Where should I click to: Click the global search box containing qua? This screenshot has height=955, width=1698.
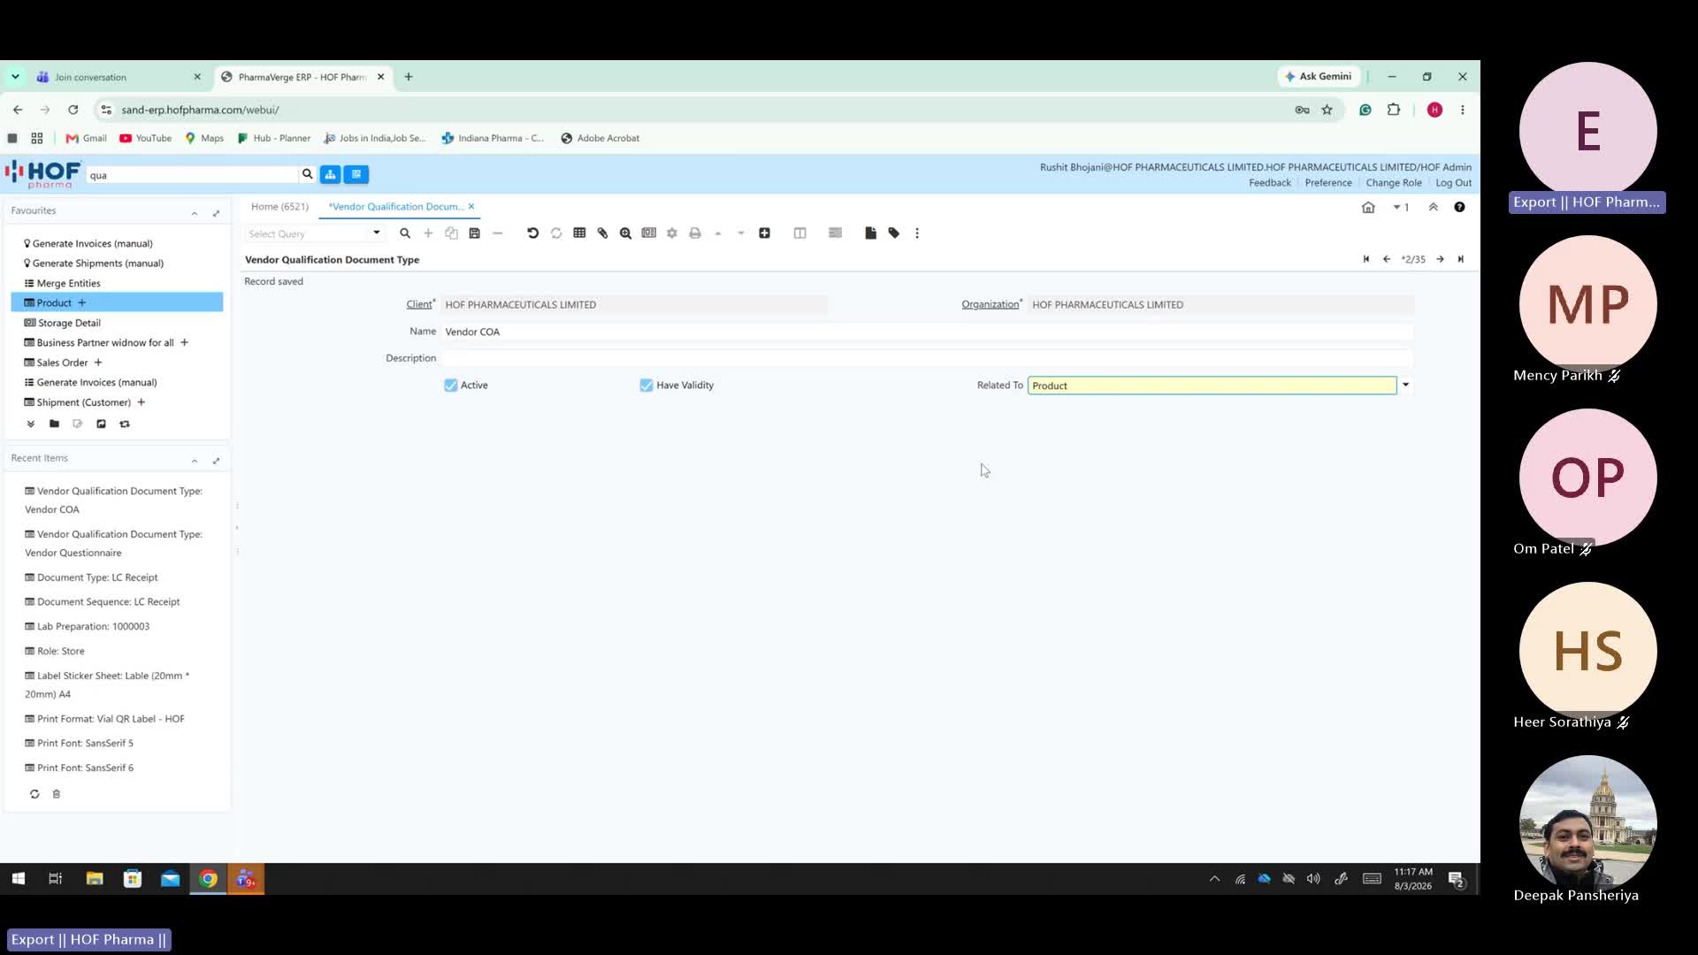(x=192, y=175)
